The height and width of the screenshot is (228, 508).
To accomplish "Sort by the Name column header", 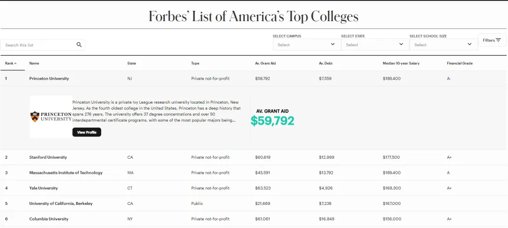I will (34, 63).
